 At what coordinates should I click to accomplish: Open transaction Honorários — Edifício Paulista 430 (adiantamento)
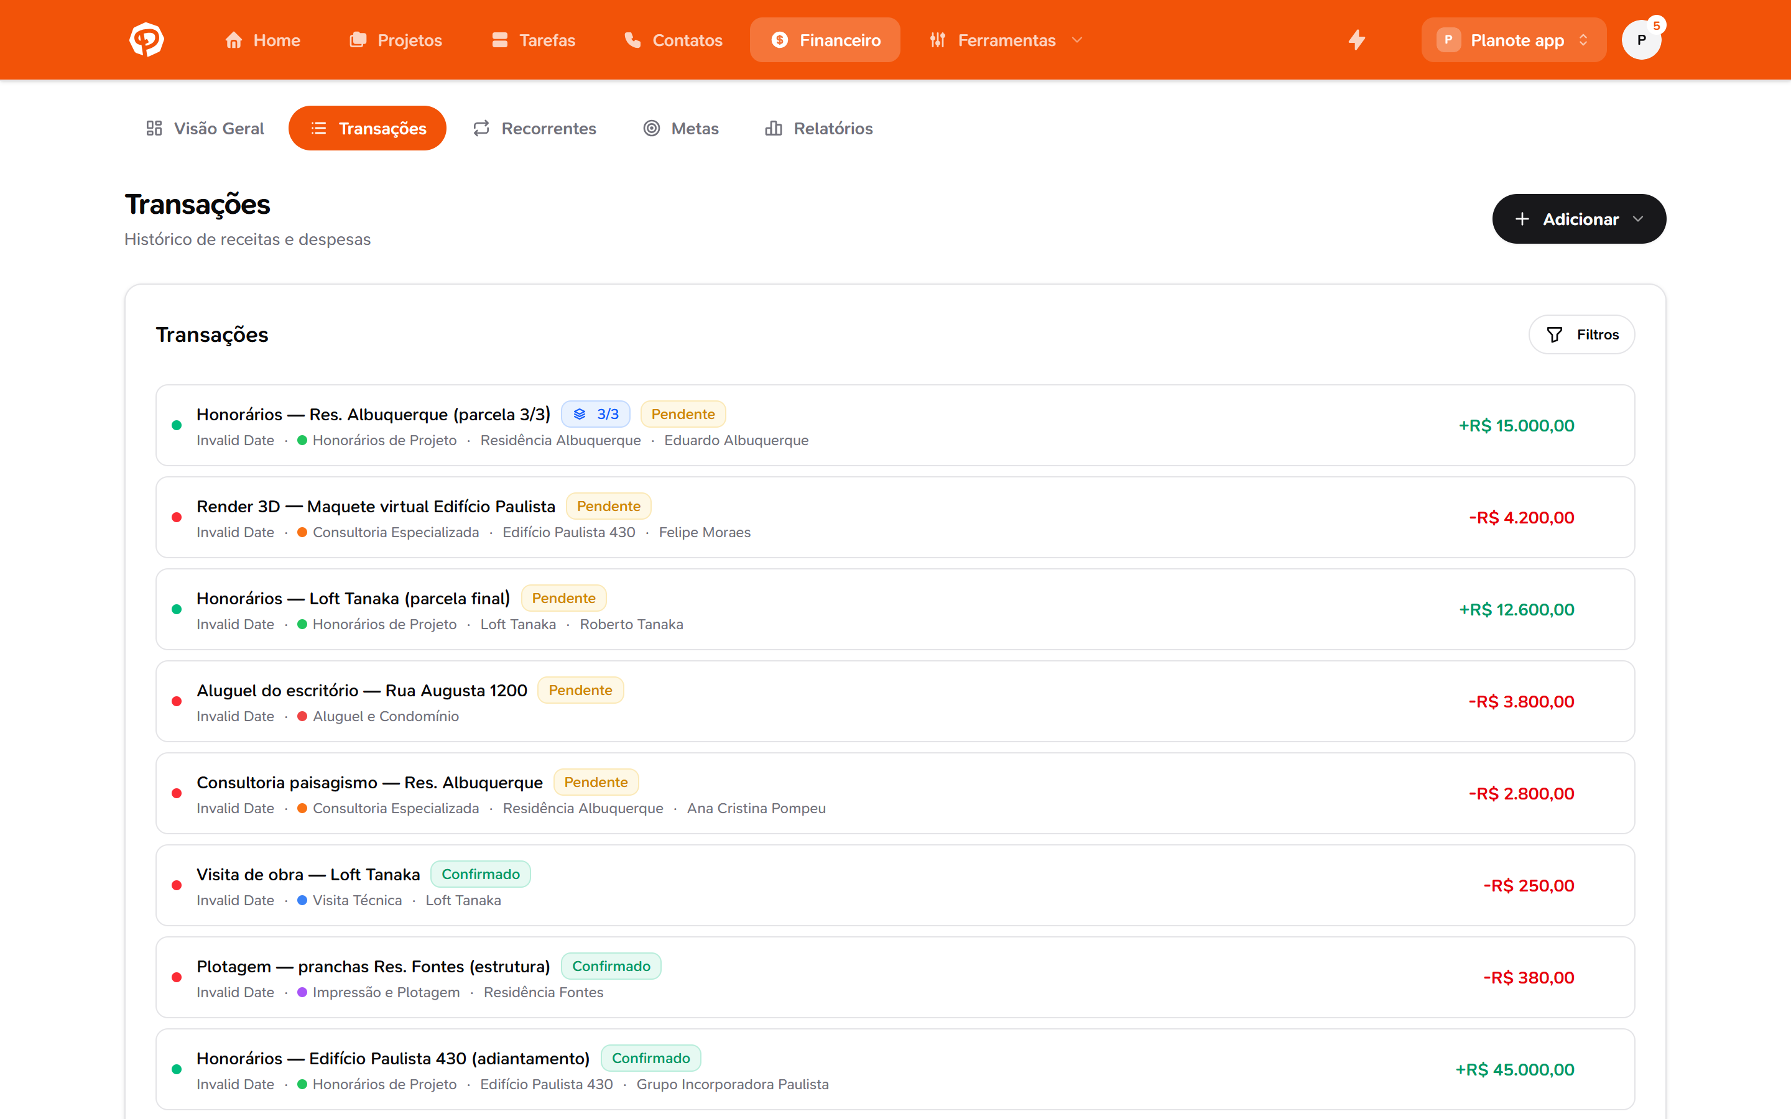pyautogui.click(x=895, y=1069)
